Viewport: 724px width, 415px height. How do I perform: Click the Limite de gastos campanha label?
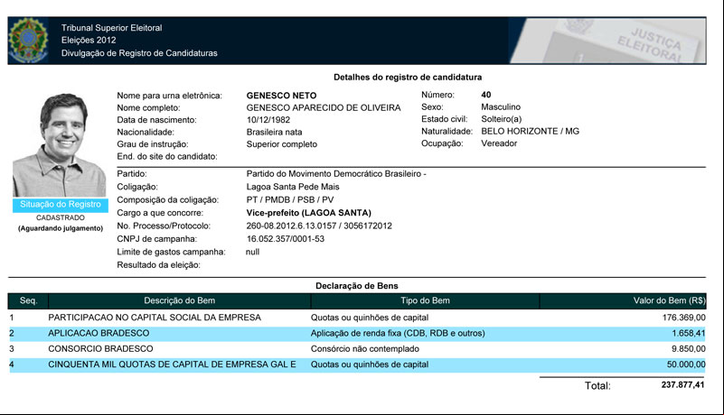tap(172, 252)
